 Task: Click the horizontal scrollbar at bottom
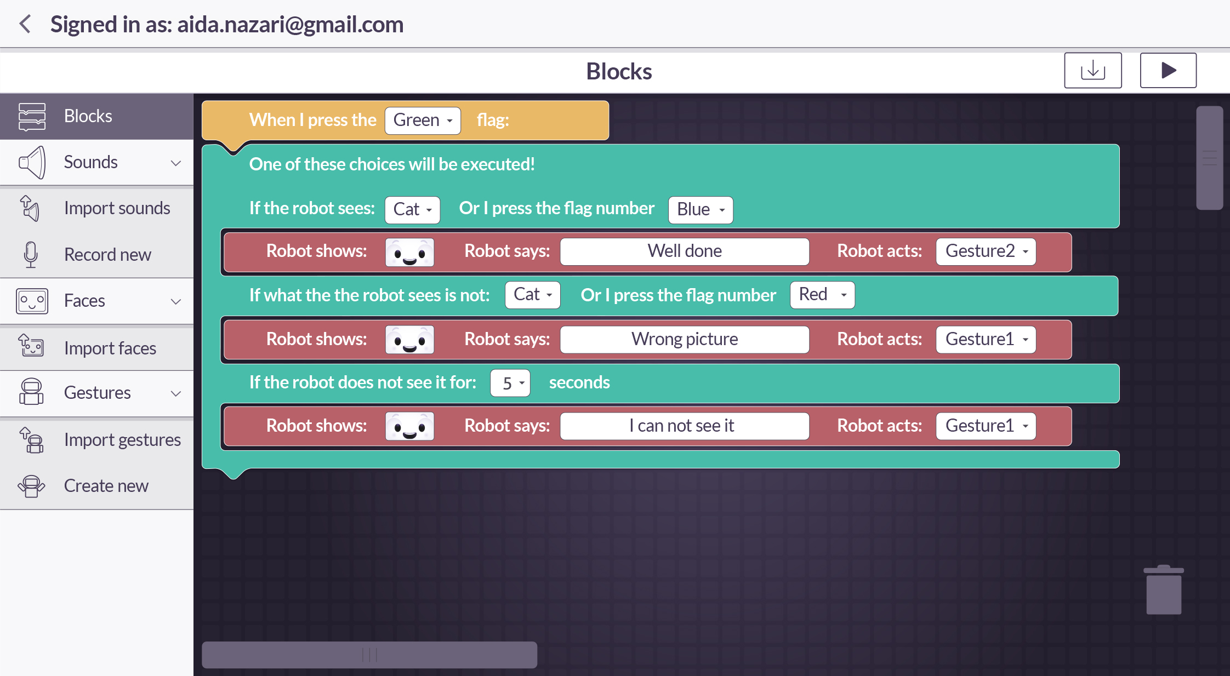coord(369,654)
